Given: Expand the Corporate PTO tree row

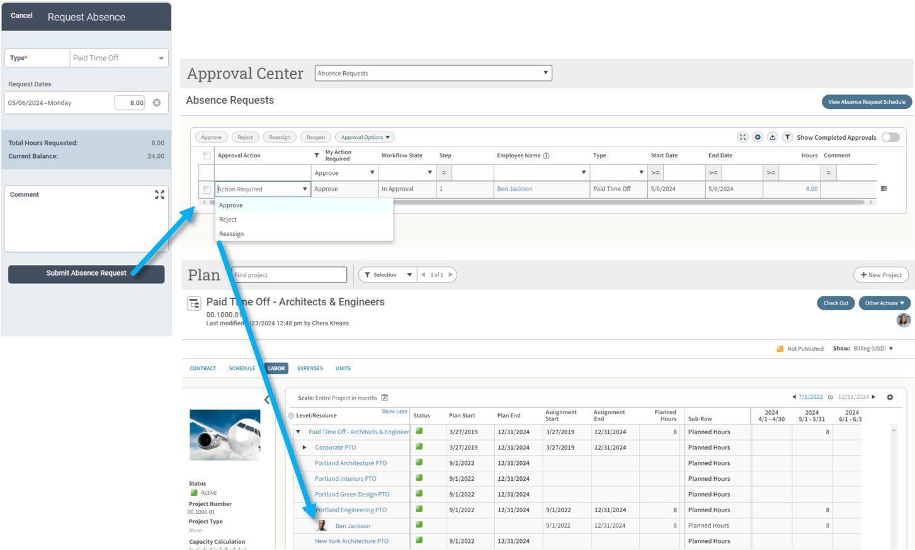Looking at the screenshot, I should pos(305,447).
